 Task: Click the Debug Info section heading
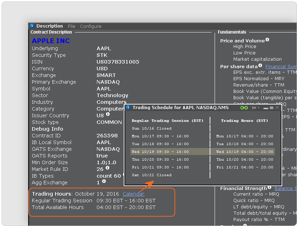point(47,129)
